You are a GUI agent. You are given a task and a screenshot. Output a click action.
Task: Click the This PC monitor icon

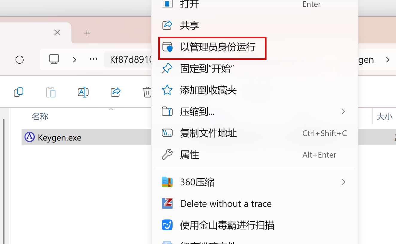pos(54,60)
